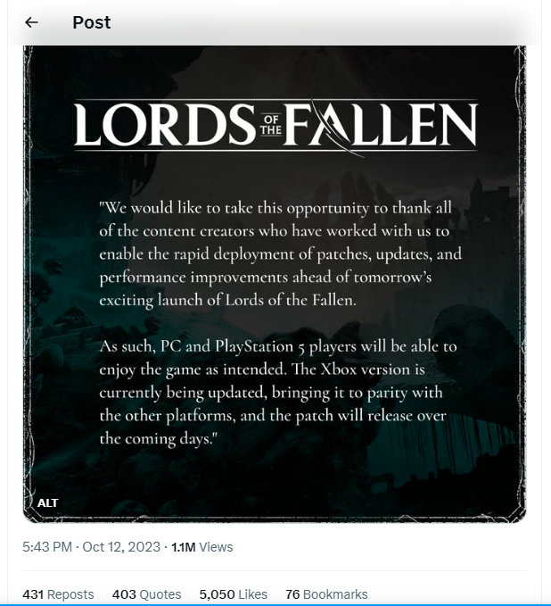Click the paragraph about the Xbox version

point(278,393)
